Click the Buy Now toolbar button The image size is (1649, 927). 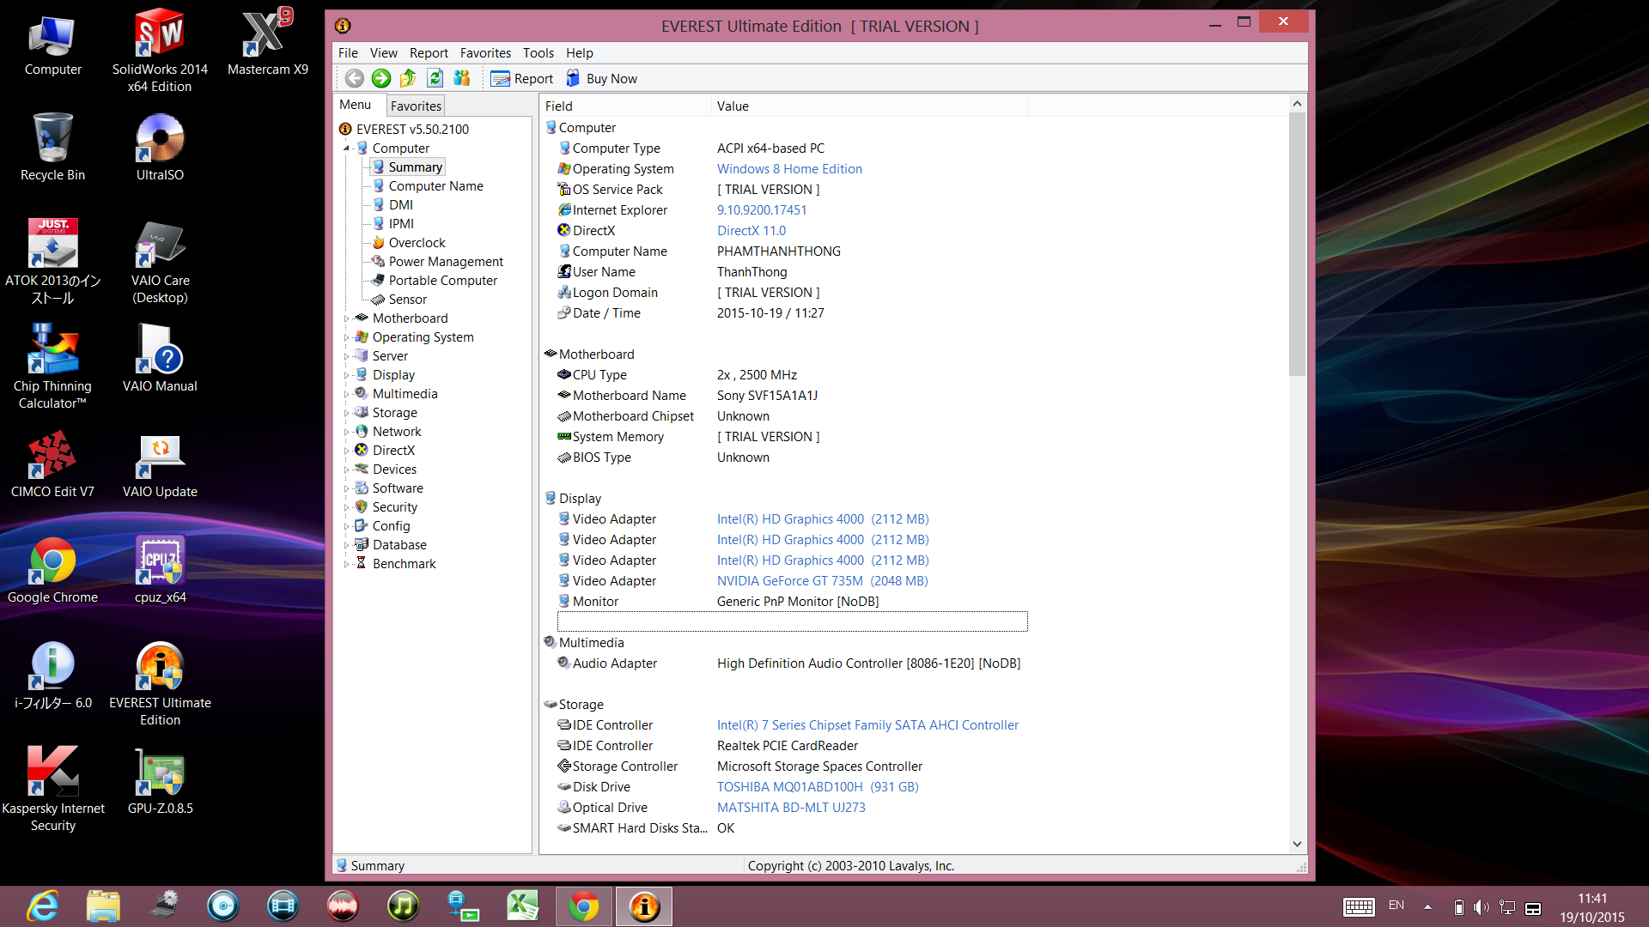tap(601, 79)
